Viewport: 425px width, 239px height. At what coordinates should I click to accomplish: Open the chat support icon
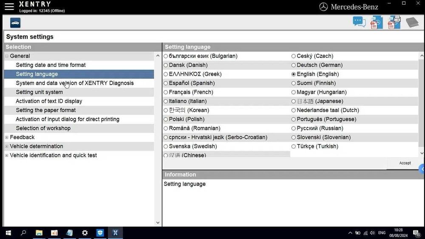pyautogui.click(x=359, y=22)
